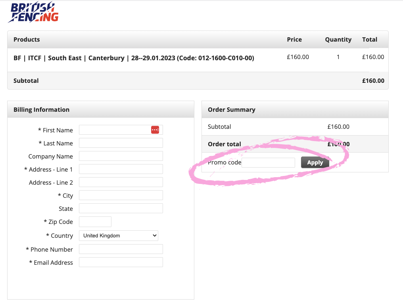Select the City text field
Viewport: 403px width, 300px height.
[121, 195]
